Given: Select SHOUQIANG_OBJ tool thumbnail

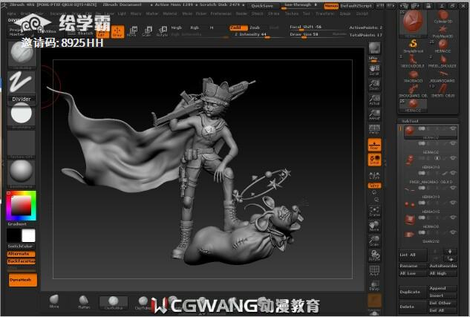Looking at the screenshot, I should 413,91.
